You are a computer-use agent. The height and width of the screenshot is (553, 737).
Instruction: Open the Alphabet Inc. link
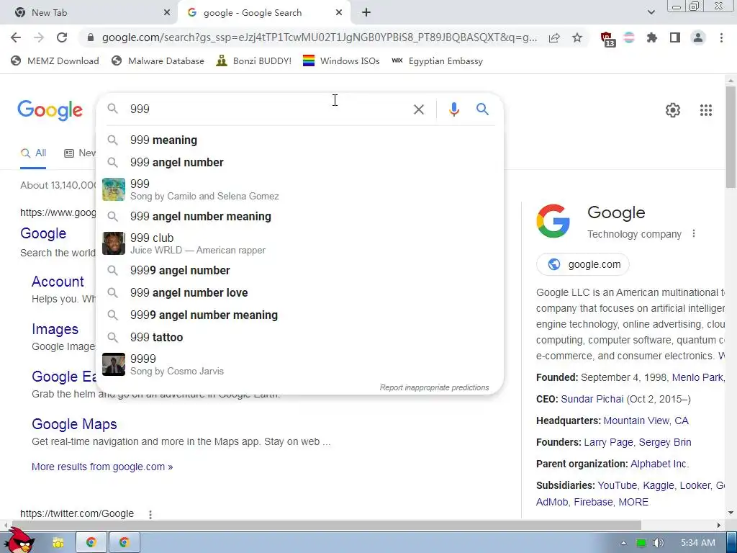click(659, 464)
